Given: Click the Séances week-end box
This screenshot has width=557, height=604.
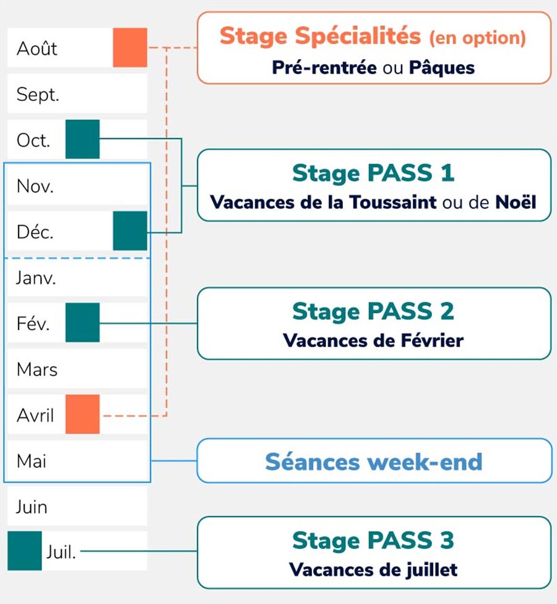Looking at the screenshot, I should click(x=373, y=461).
